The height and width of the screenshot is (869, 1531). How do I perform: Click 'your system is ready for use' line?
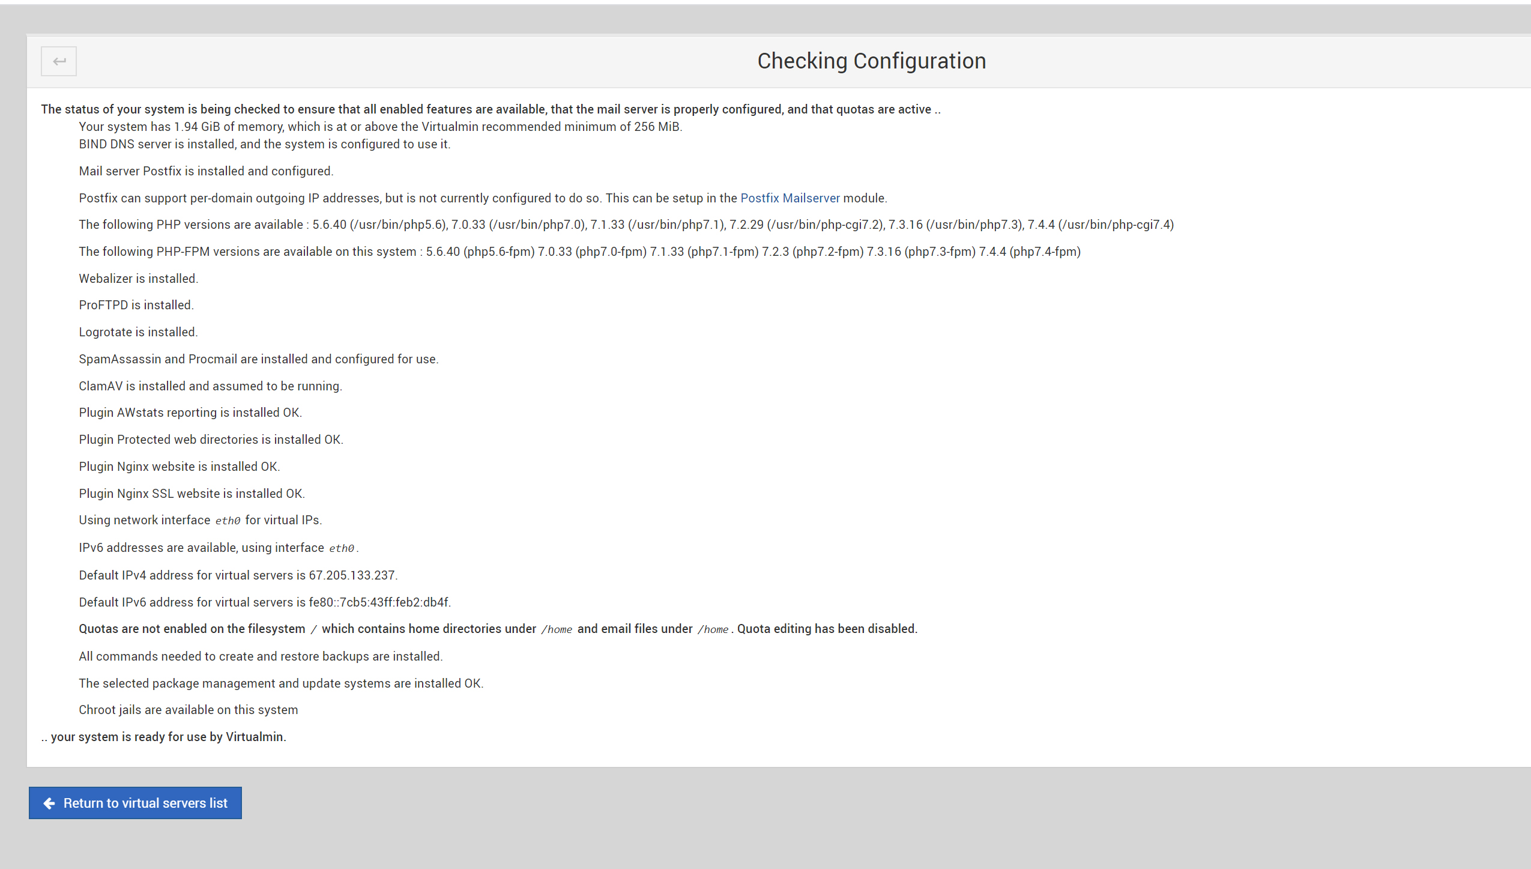(164, 737)
